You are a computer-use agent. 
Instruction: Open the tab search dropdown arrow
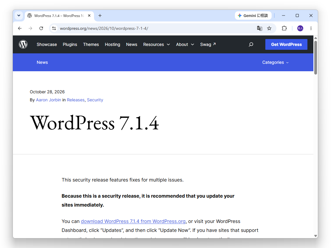19,15
